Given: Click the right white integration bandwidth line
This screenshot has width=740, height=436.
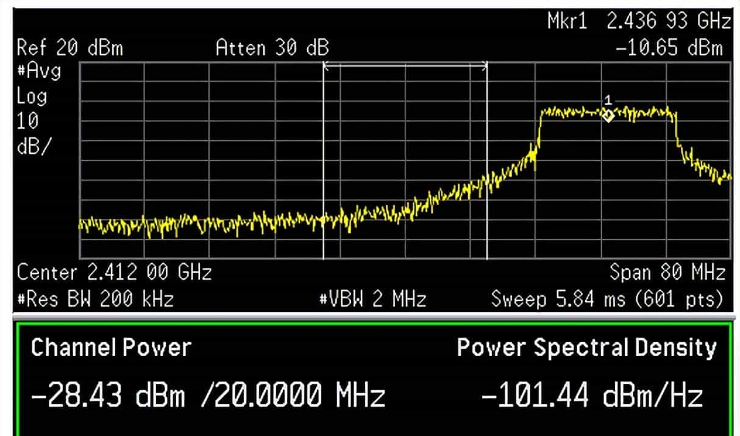Looking at the screenshot, I should tap(486, 162).
